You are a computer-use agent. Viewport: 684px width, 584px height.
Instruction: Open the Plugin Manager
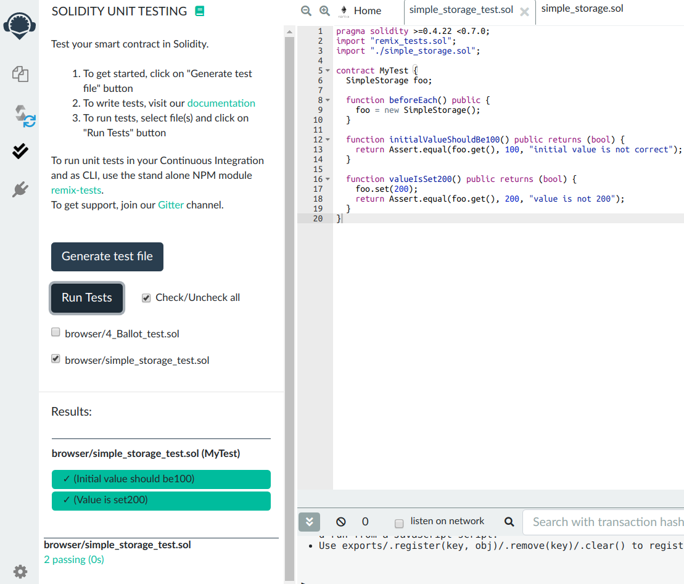(20, 189)
